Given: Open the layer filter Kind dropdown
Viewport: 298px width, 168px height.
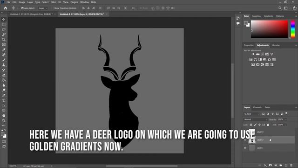Looking at the screenshot, I should coord(251,114).
